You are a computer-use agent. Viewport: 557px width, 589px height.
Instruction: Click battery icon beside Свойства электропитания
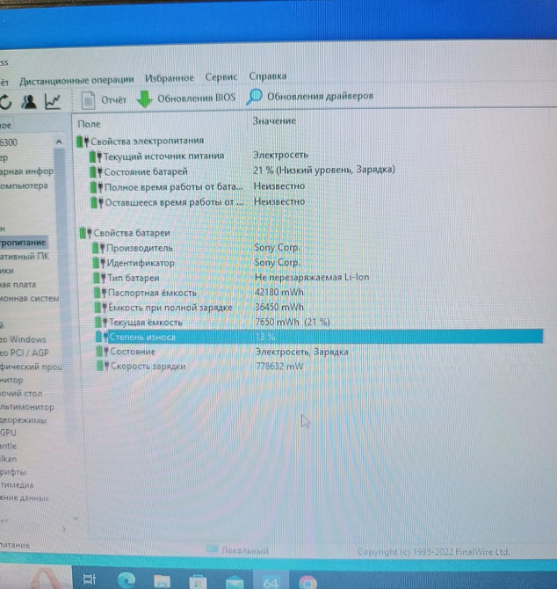(83, 142)
